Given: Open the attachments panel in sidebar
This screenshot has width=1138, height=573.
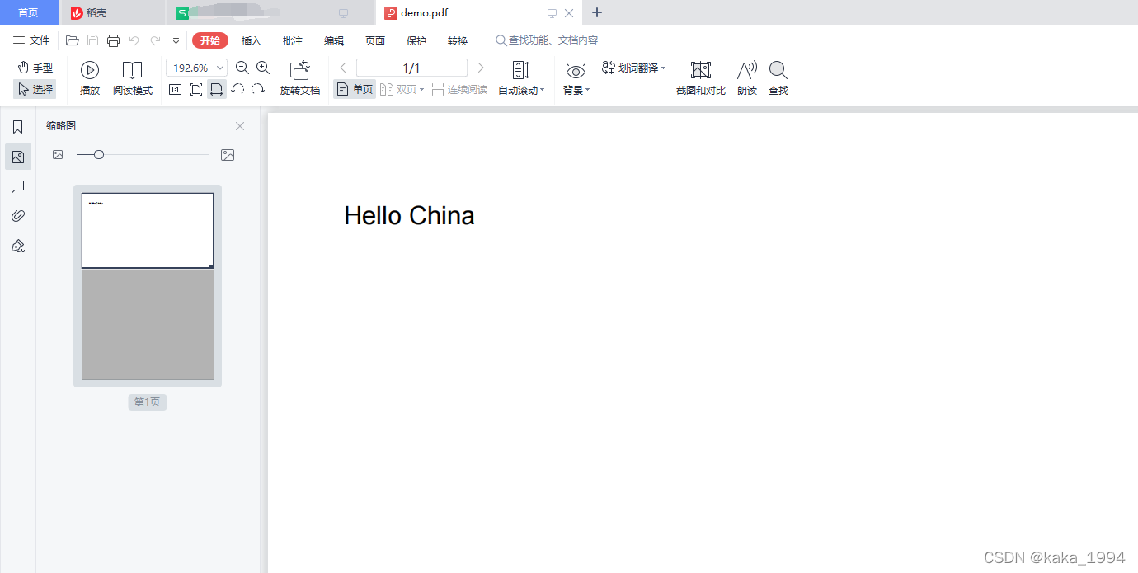Looking at the screenshot, I should [x=17, y=215].
